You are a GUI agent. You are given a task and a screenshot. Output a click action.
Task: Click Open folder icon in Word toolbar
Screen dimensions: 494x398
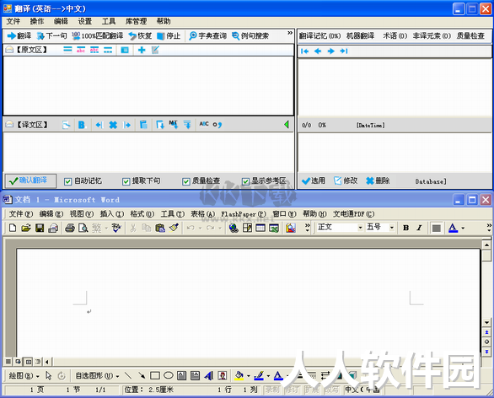click(x=26, y=228)
